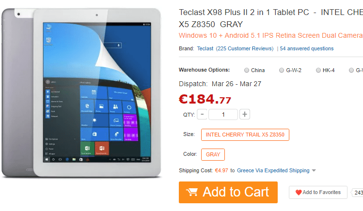Open the 54 answered questions link
This screenshot has width=363, height=211.
click(x=307, y=48)
